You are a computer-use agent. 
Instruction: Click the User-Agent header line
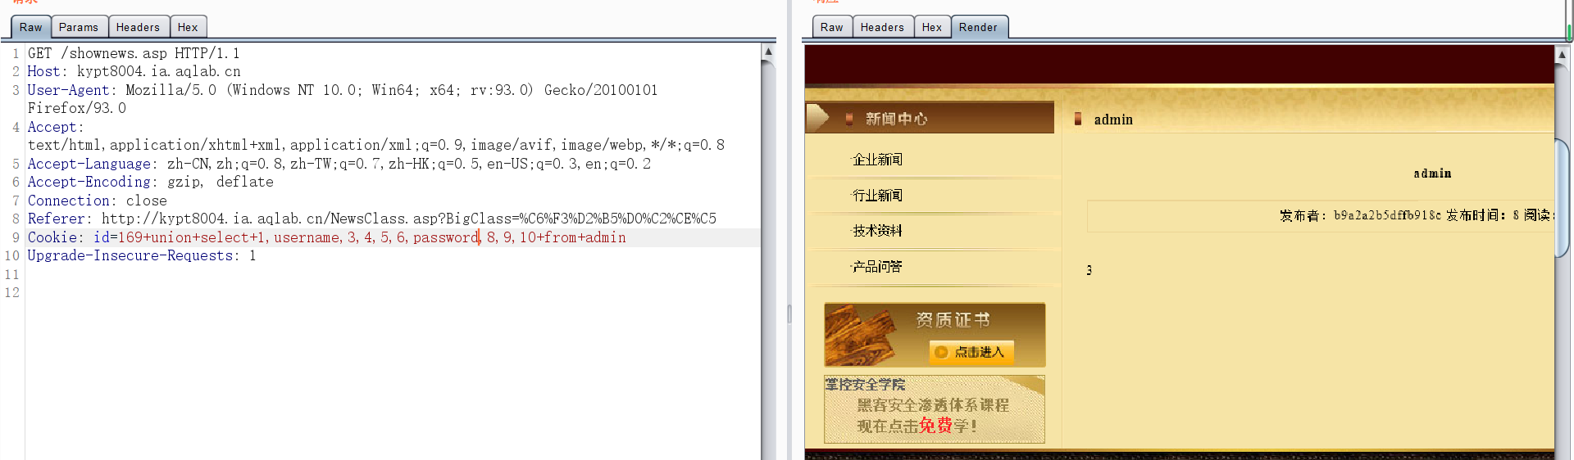[x=343, y=99]
